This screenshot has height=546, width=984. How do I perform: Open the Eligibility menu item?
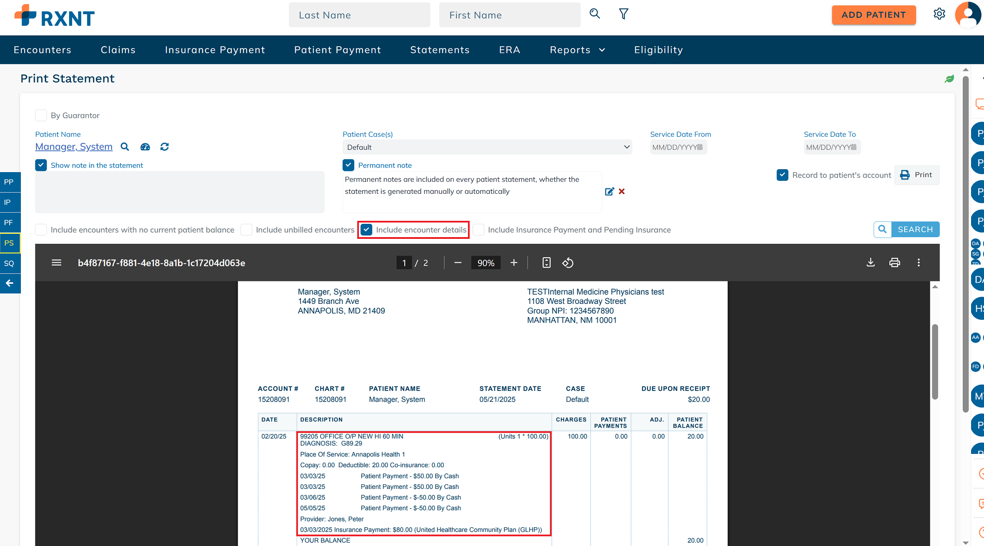pos(659,50)
